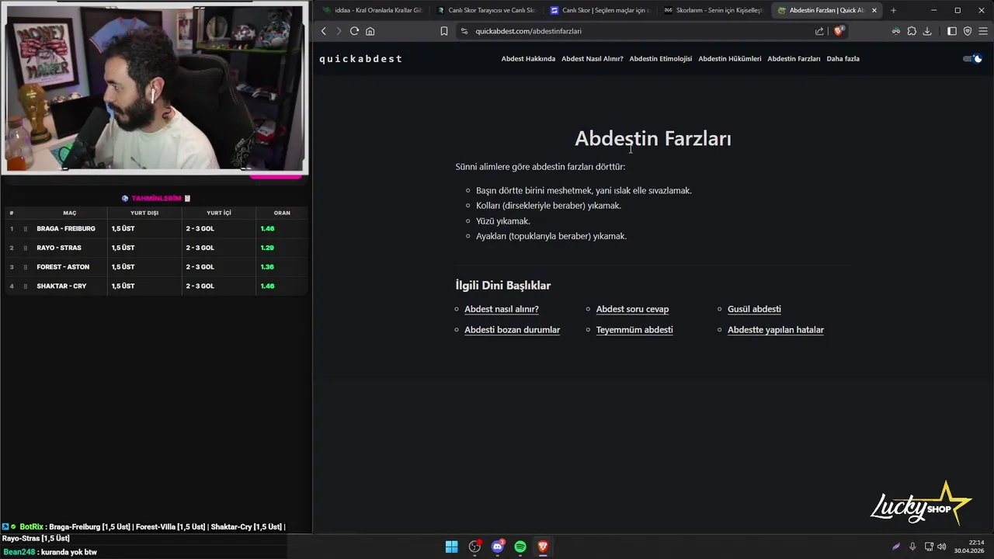
Task: Open Abdestin Farzları nav item
Action: (794, 59)
